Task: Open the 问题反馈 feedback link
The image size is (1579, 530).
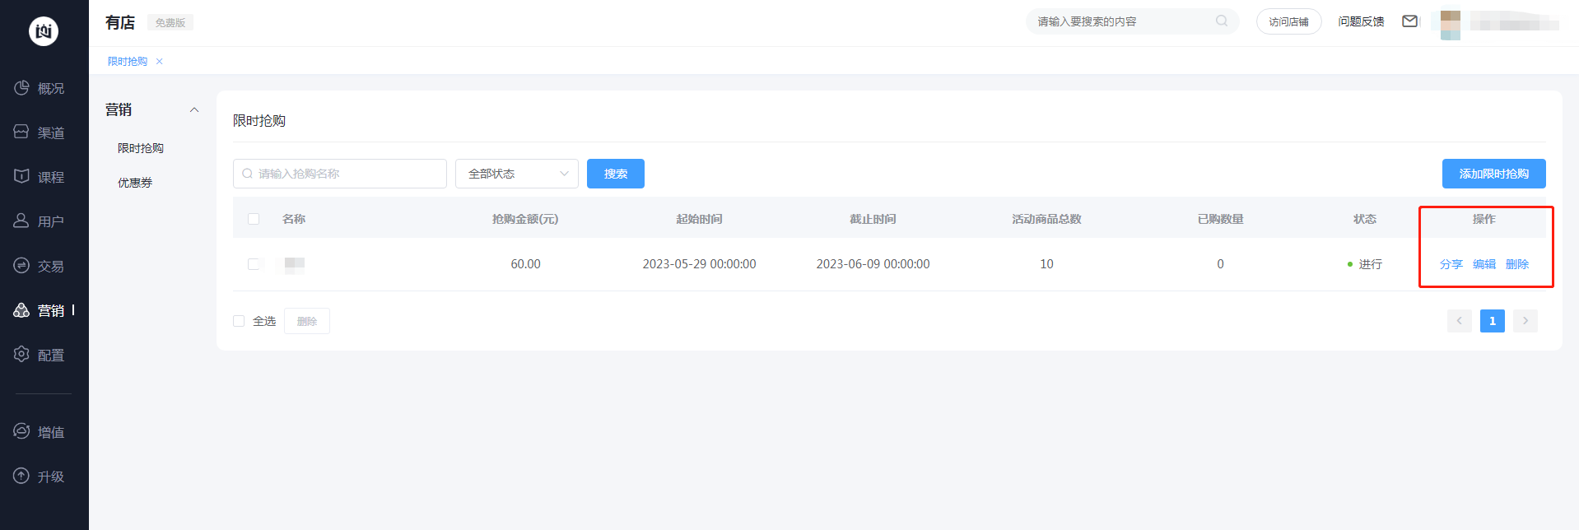Action: (1361, 21)
